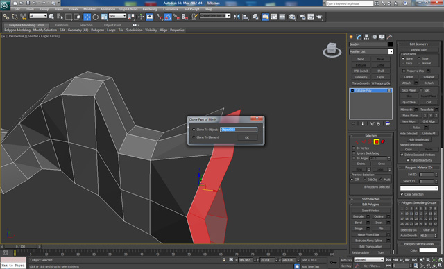The image size is (444, 269).
Task: Click OK in Clone Part of Mesh
Action: pos(247,137)
